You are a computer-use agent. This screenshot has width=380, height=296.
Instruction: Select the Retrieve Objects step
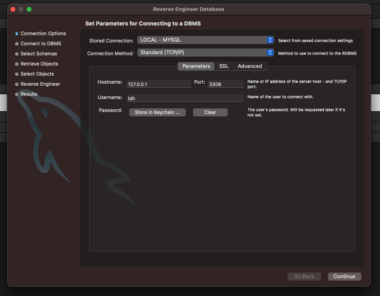click(x=39, y=64)
